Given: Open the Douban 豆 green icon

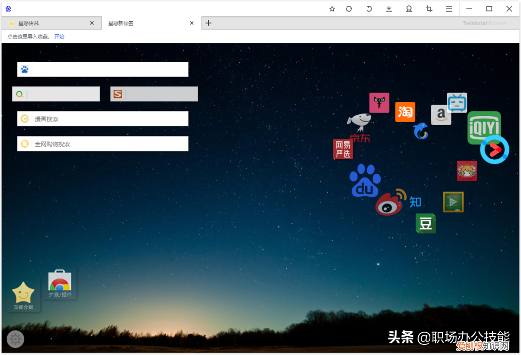Looking at the screenshot, I should tap(425, 224).
